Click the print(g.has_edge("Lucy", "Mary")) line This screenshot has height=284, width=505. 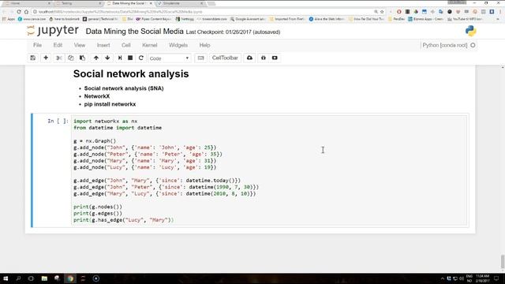(x=123, y=220)
